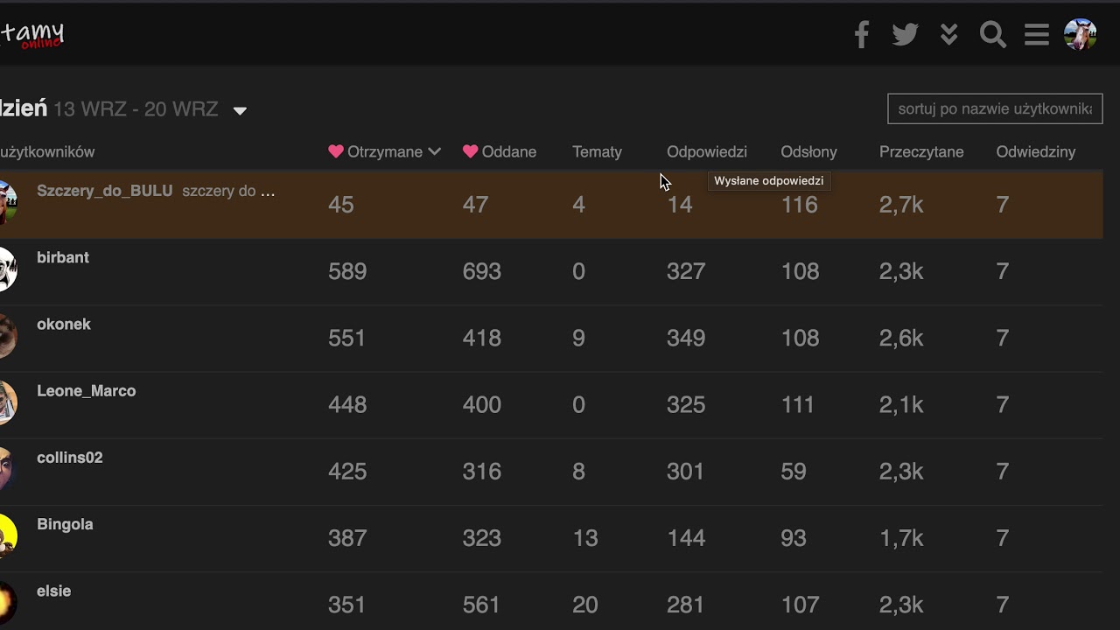Go to forum home via logo
Screen dimensions: 1120x630
(31, 35)
